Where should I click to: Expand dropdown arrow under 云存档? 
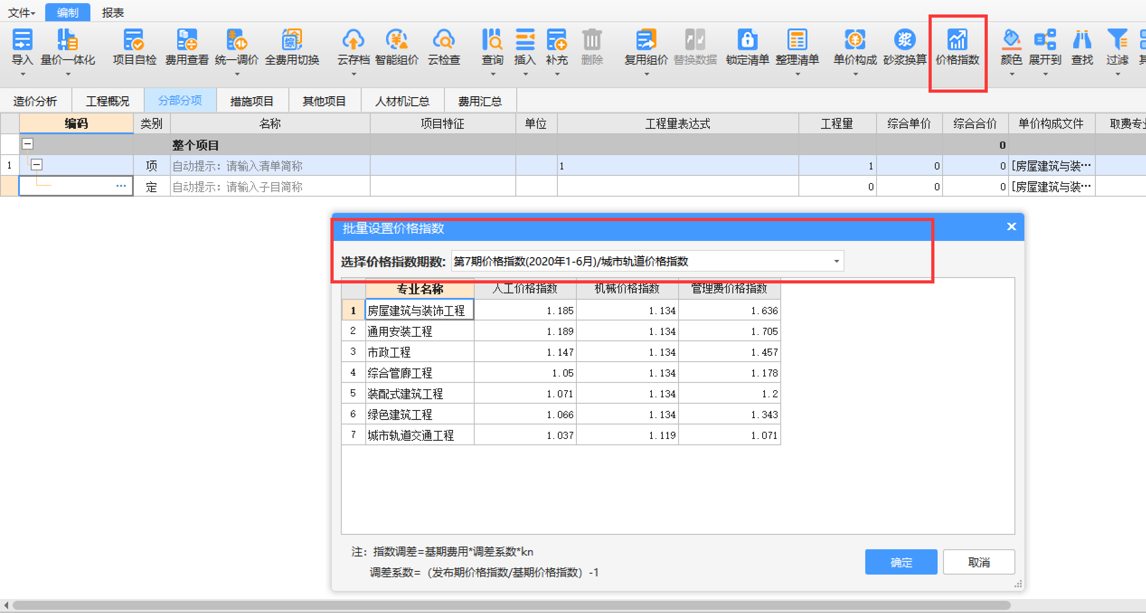tap(354, 74)
